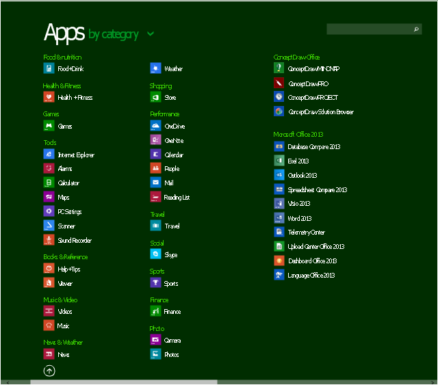Select the Tools category header

[50, 143]
